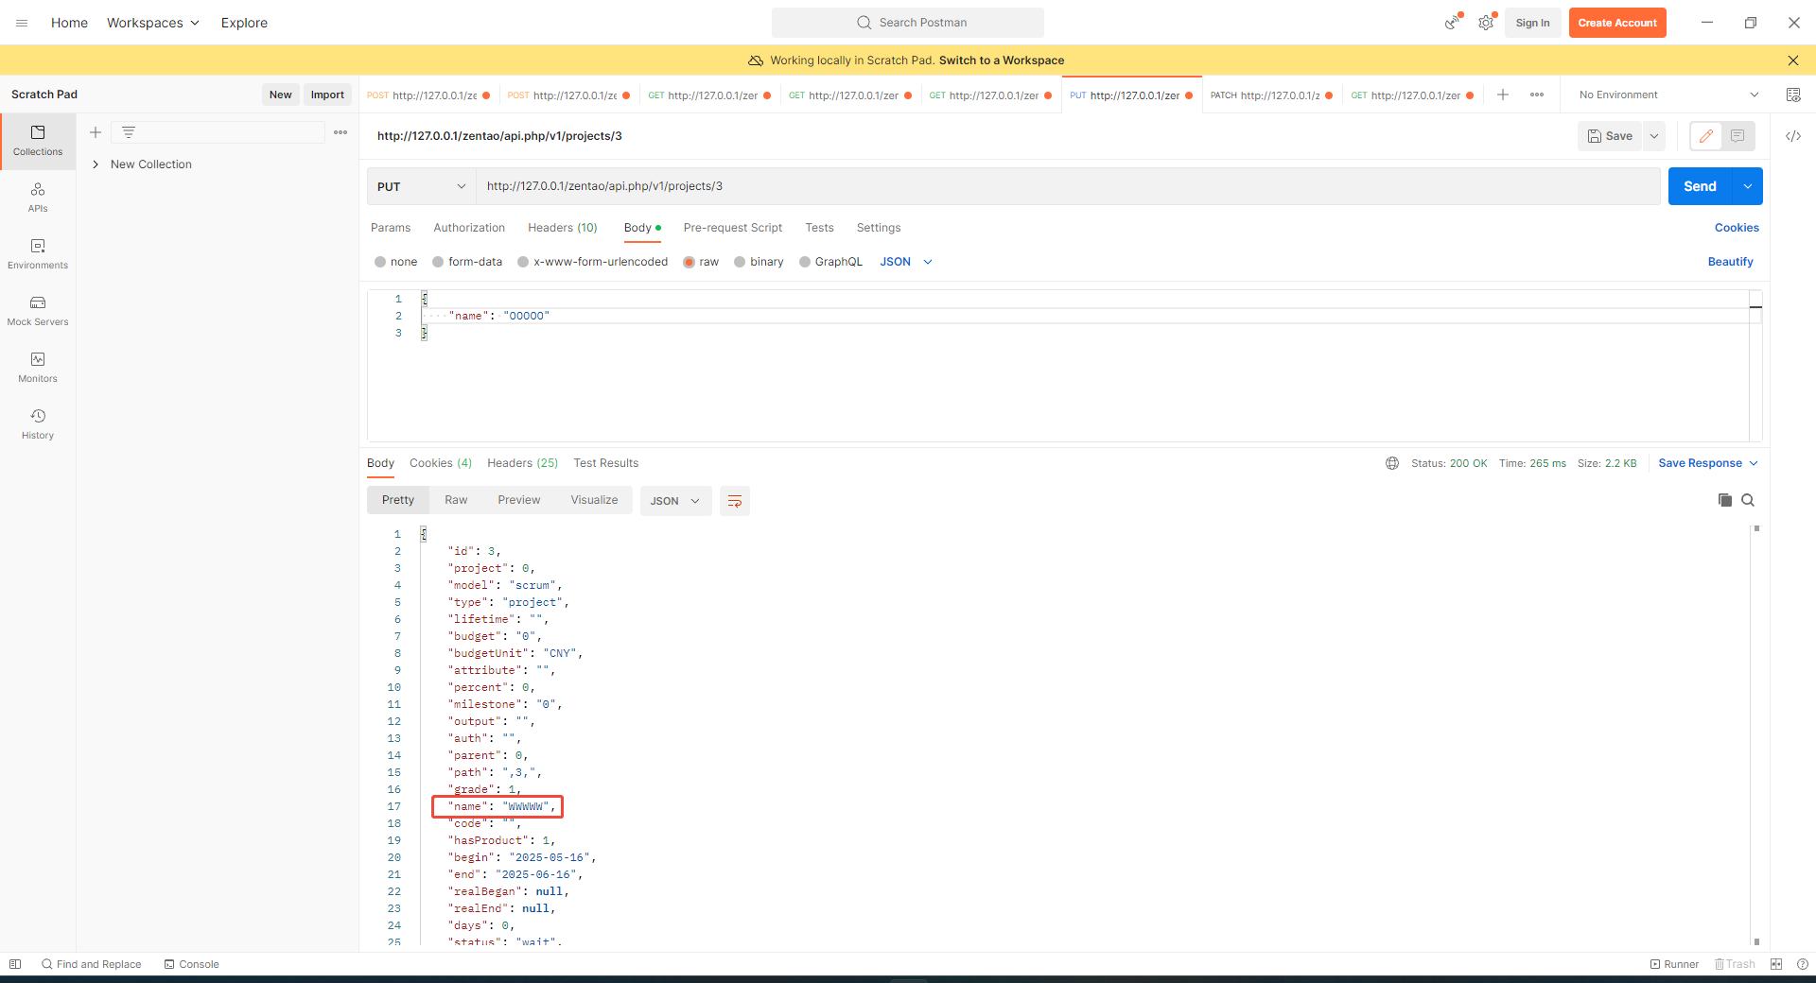Open the raw body JSON format dropdown
This screenshot has height=983, width=1816.
[906, 262]
